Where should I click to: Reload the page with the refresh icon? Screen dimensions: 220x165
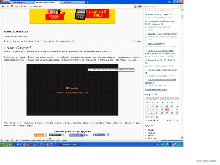click(12, 6)
